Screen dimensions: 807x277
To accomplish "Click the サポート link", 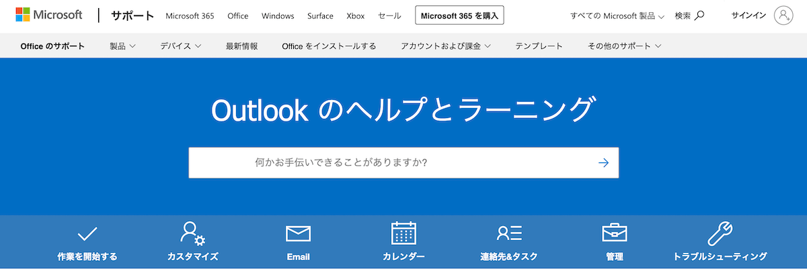I will tap(133, 15).
